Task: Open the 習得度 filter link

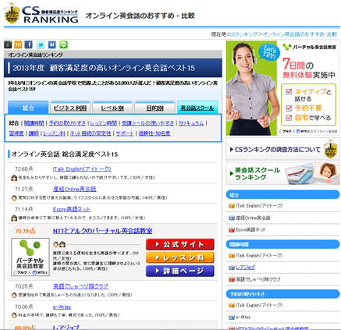Action: [16, 133]
